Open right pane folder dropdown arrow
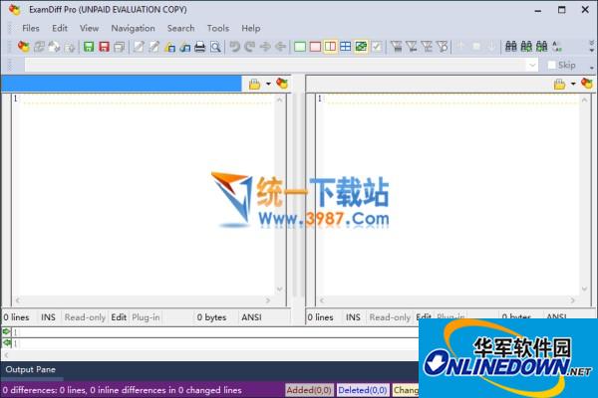 coord(573,85)
